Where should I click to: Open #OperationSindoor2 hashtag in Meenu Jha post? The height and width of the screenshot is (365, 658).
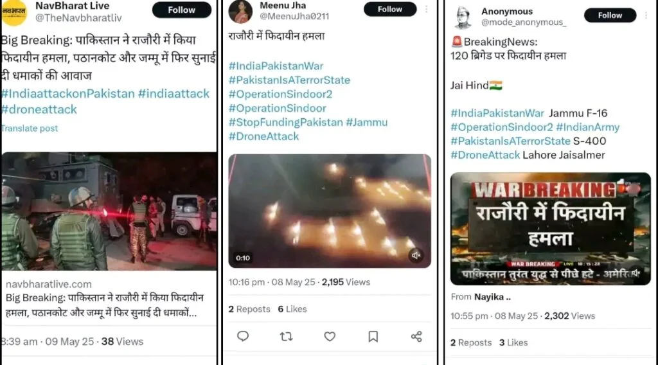pyautogui.click(x=280, y=94)
